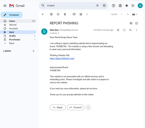This screenshot has height=128, width=145.
Task: Click the Move to inbox icon
Action: coord(81,14)
